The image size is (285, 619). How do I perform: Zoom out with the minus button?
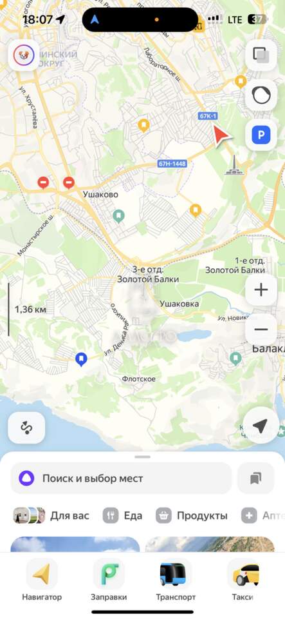[x=261, y=329]
